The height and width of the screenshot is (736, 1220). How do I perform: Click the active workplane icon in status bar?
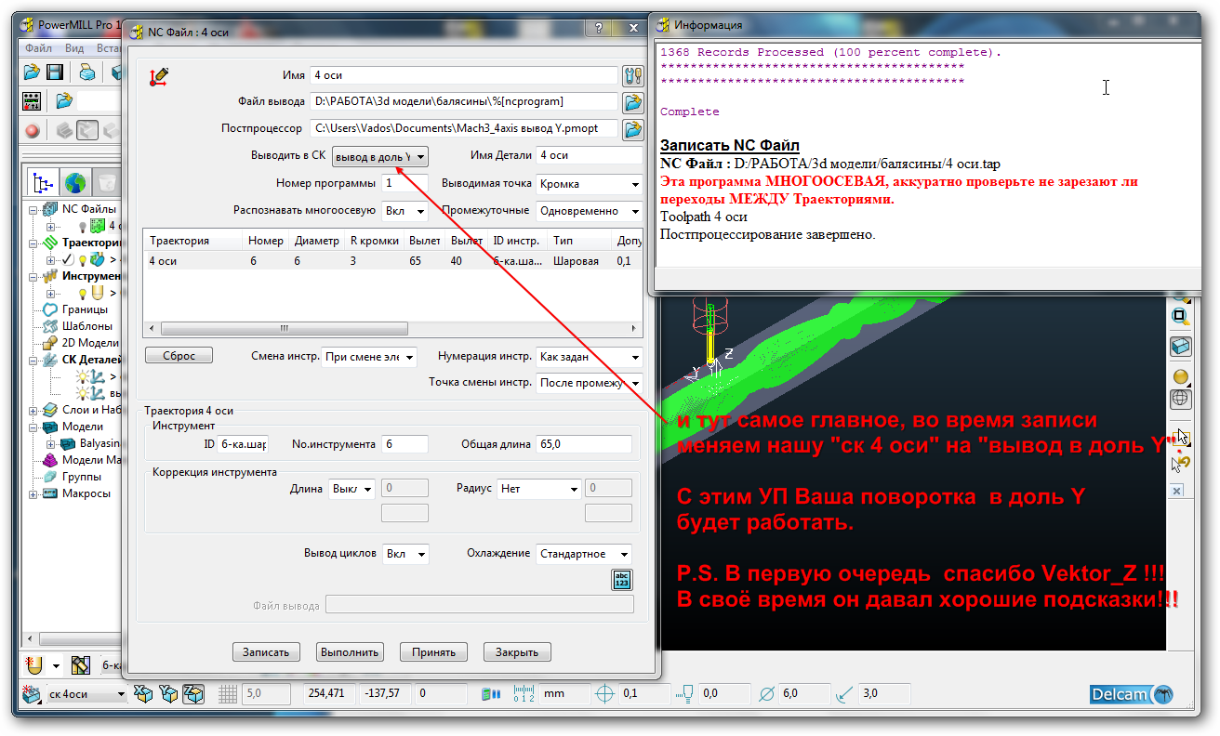[x=32, y=694]
